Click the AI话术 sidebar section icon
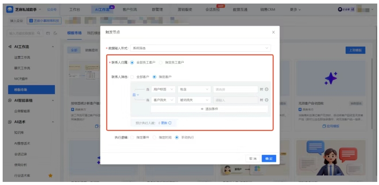The height and width of the screenshot is (185, 379). click(10, 122)
